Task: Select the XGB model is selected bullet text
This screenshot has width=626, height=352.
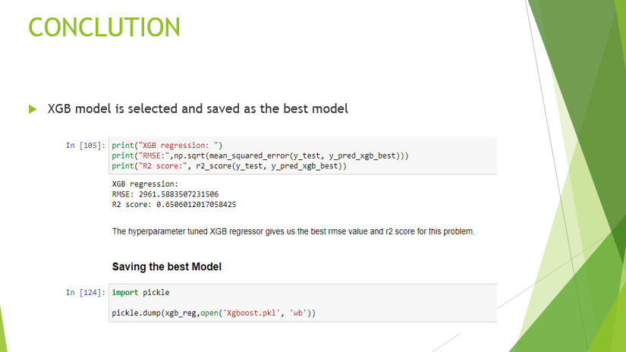Action: [197, 108]
